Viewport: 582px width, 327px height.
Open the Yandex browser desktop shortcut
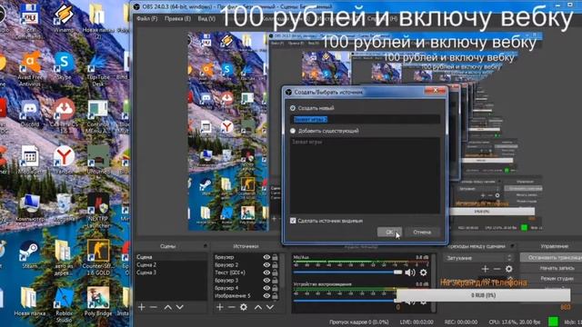pos(64,160)
